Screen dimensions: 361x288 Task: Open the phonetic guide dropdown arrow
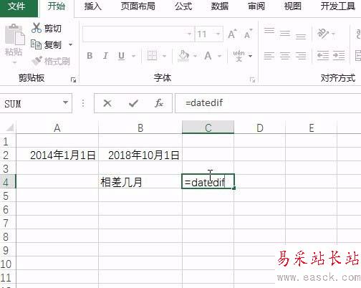(x=250, y=56)
